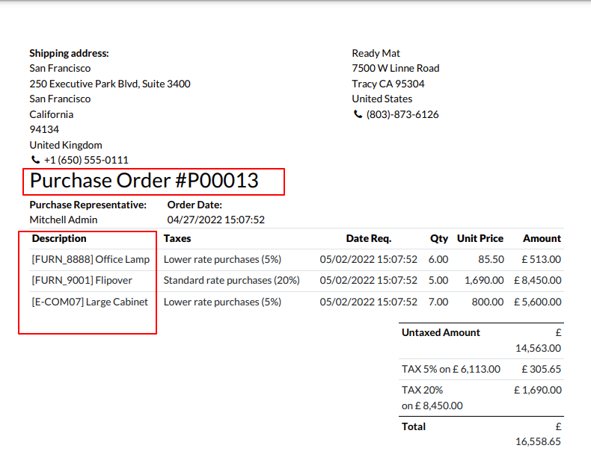The image size is (591, 457).
Task: Click the '[E-COM07] Large Cabinet' description
Action: point(90,302)
